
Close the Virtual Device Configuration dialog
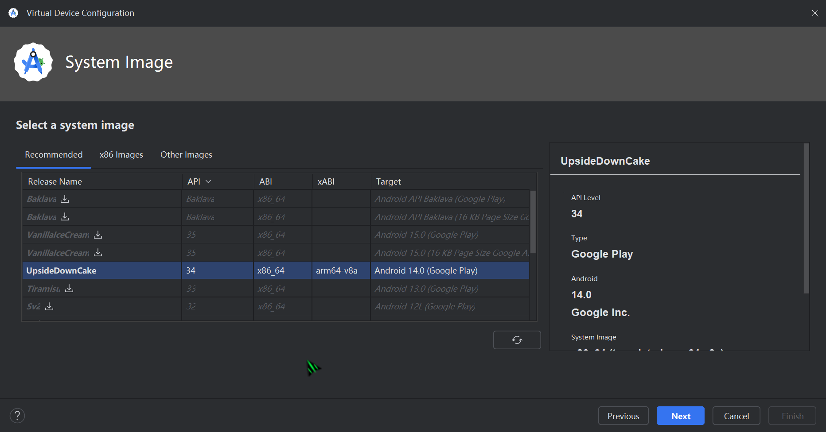[815, 13]
